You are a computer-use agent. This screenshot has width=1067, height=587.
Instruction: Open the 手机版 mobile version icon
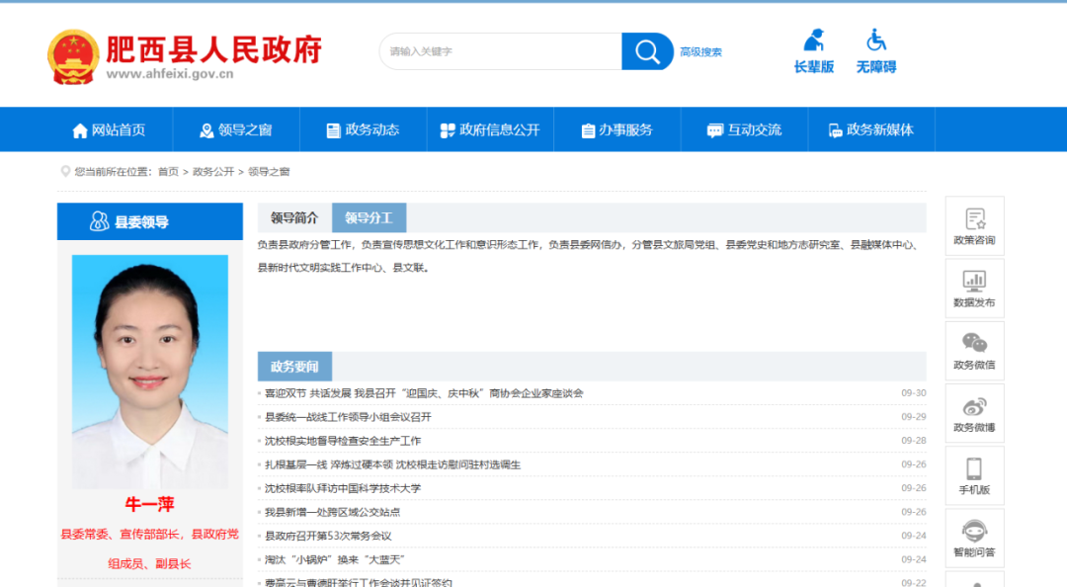click(974, 475)
